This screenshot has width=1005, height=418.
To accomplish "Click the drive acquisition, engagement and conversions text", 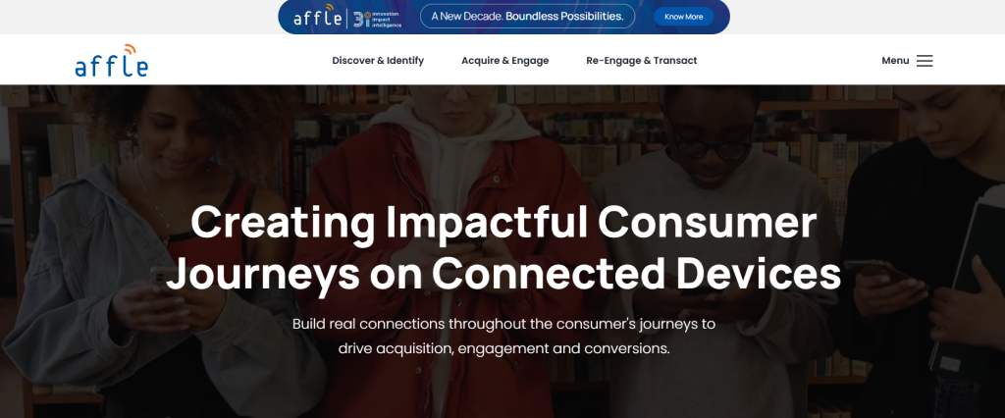I will pyautogui.click(x=503, y=348).
